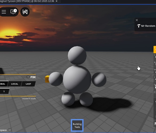Screen dimensions: 156x133
Task: Open the chat icon with notification badge
Action: 14,12
